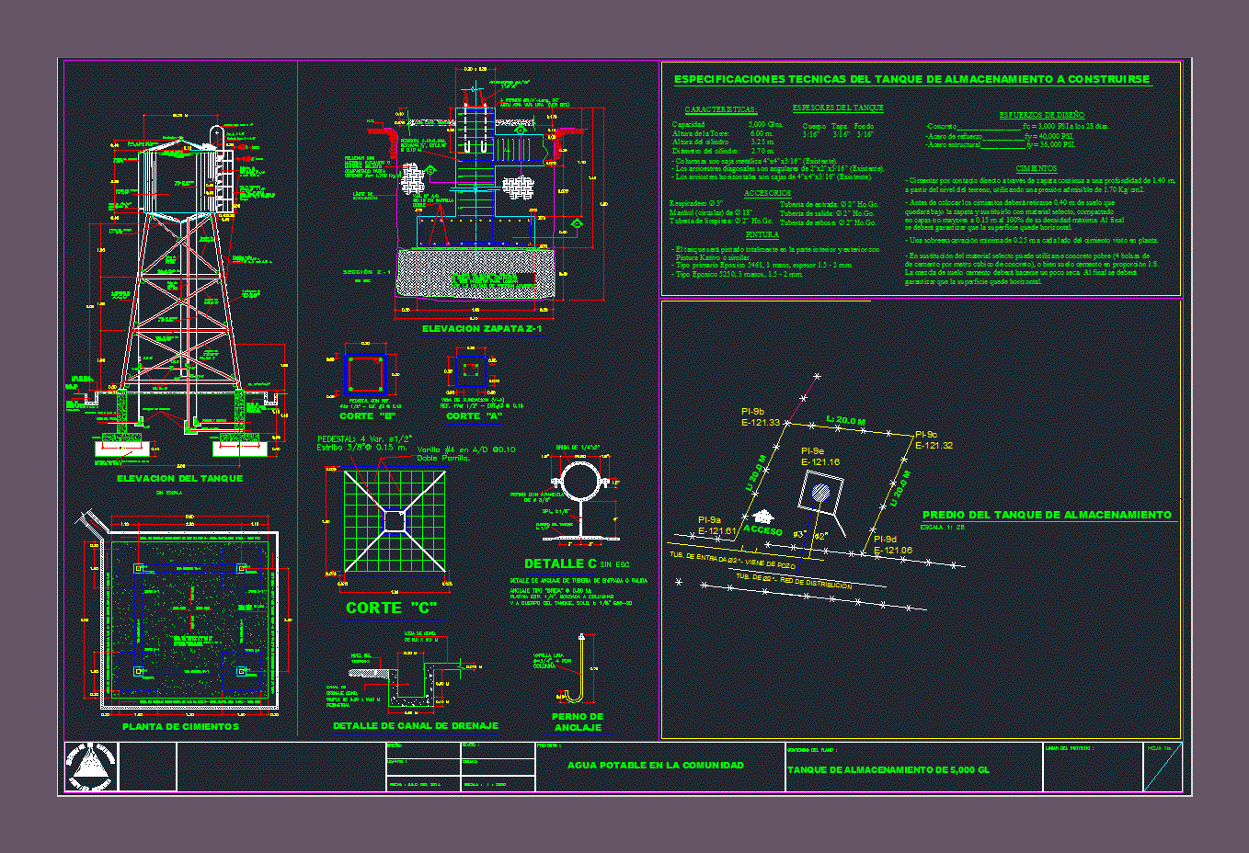Click the PI-9b survey point label
The image size is (1249, 853).
[752, 412]
